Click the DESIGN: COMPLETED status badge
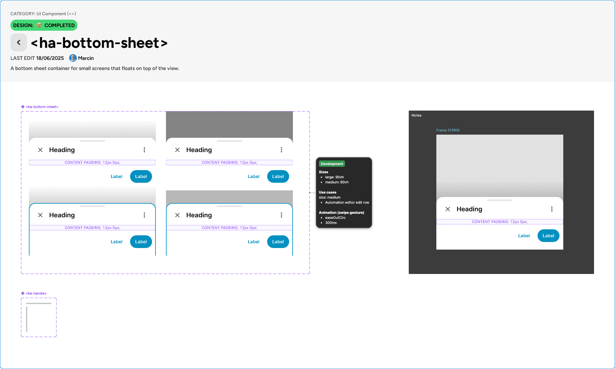This screenshot has height=369, width=615. point(44,25)
